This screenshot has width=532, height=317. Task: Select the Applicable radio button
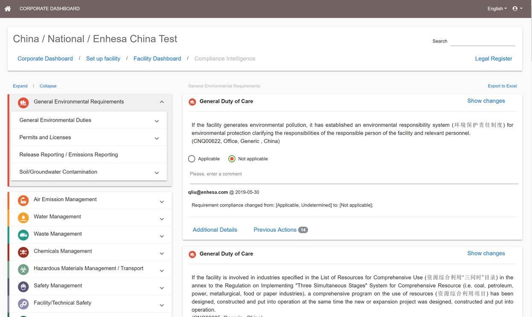pos(192,159)
